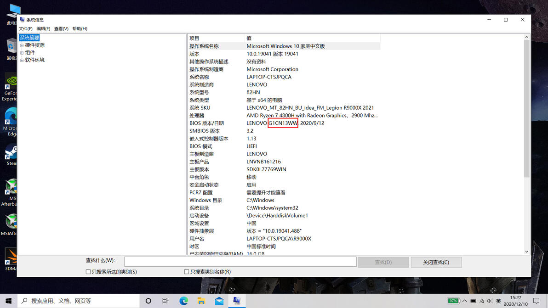The height and width of the screenshot is (308, 548).
Task: Click the value G1CN13WW
Action: point(283,123)
